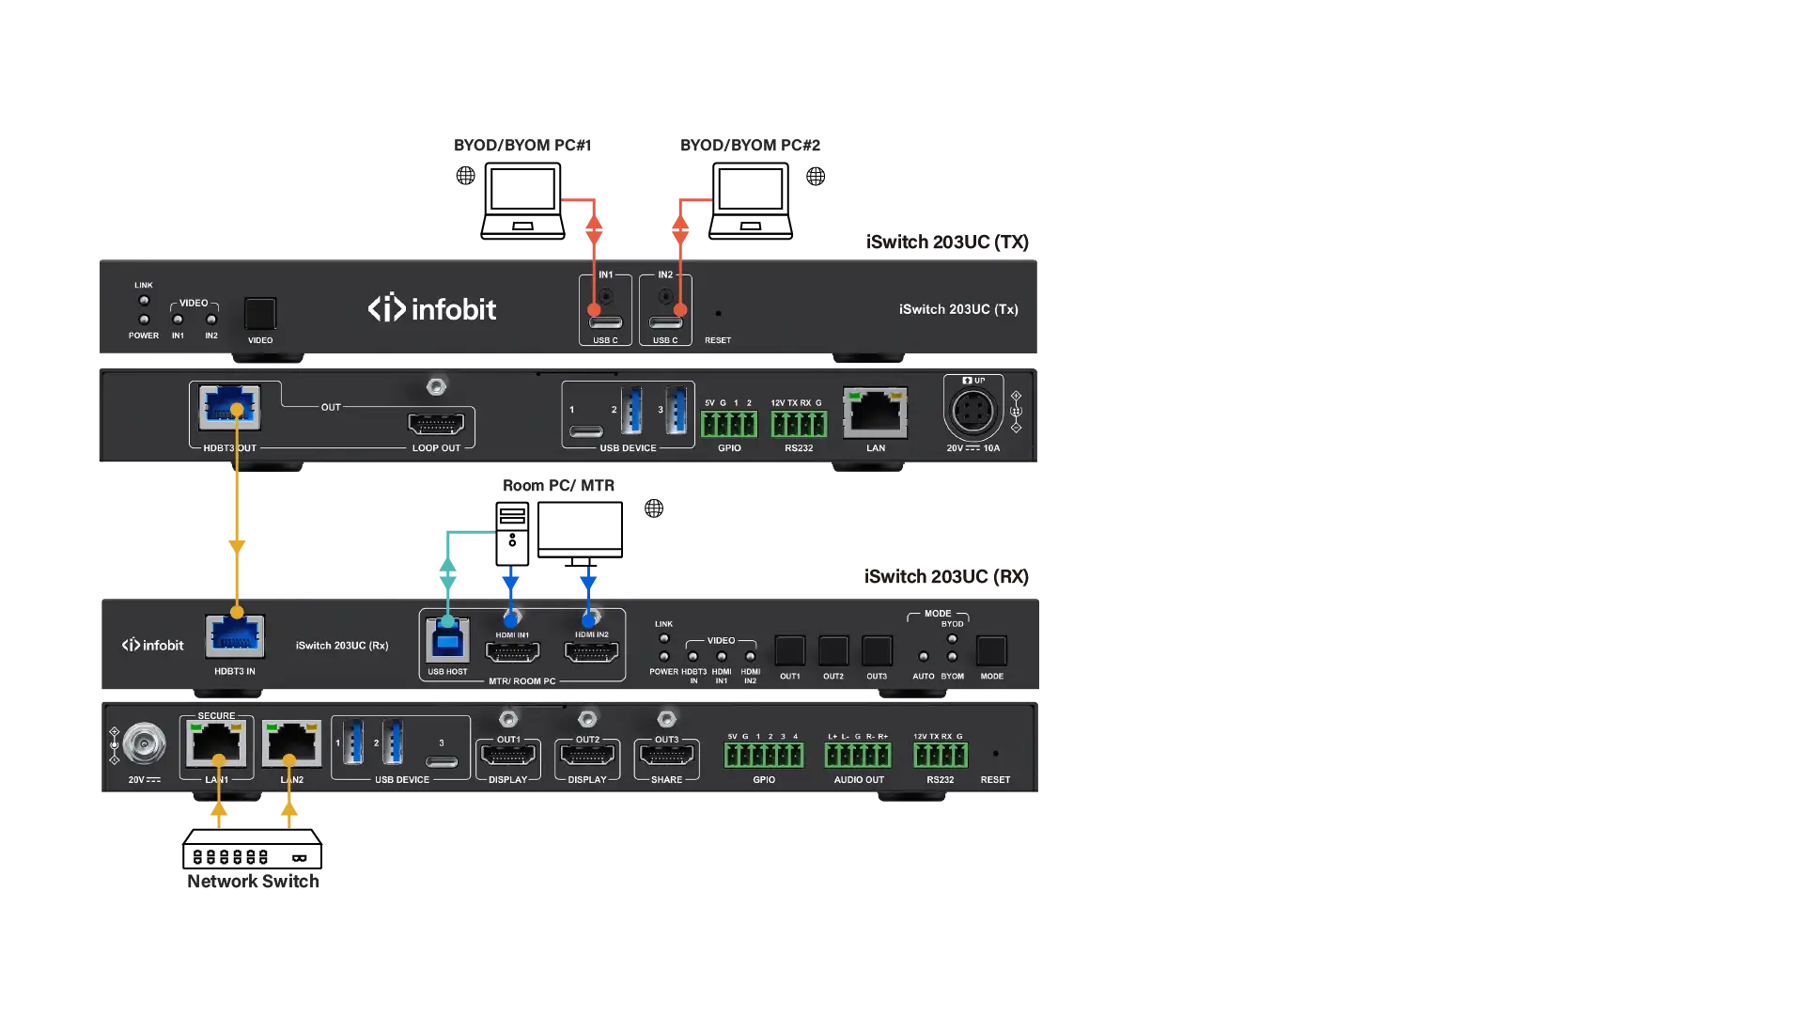Click the IN2 USB C port on TX
The image size is (1805, 1016).
(x=665, y=322)
